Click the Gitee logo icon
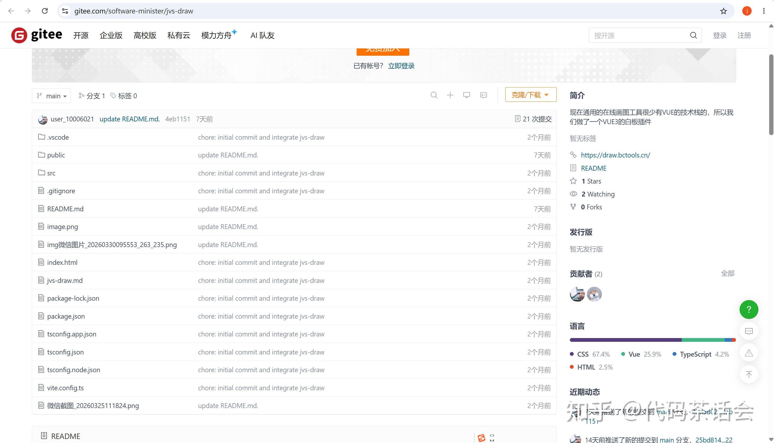774x443 pixels. coord(19,35)
